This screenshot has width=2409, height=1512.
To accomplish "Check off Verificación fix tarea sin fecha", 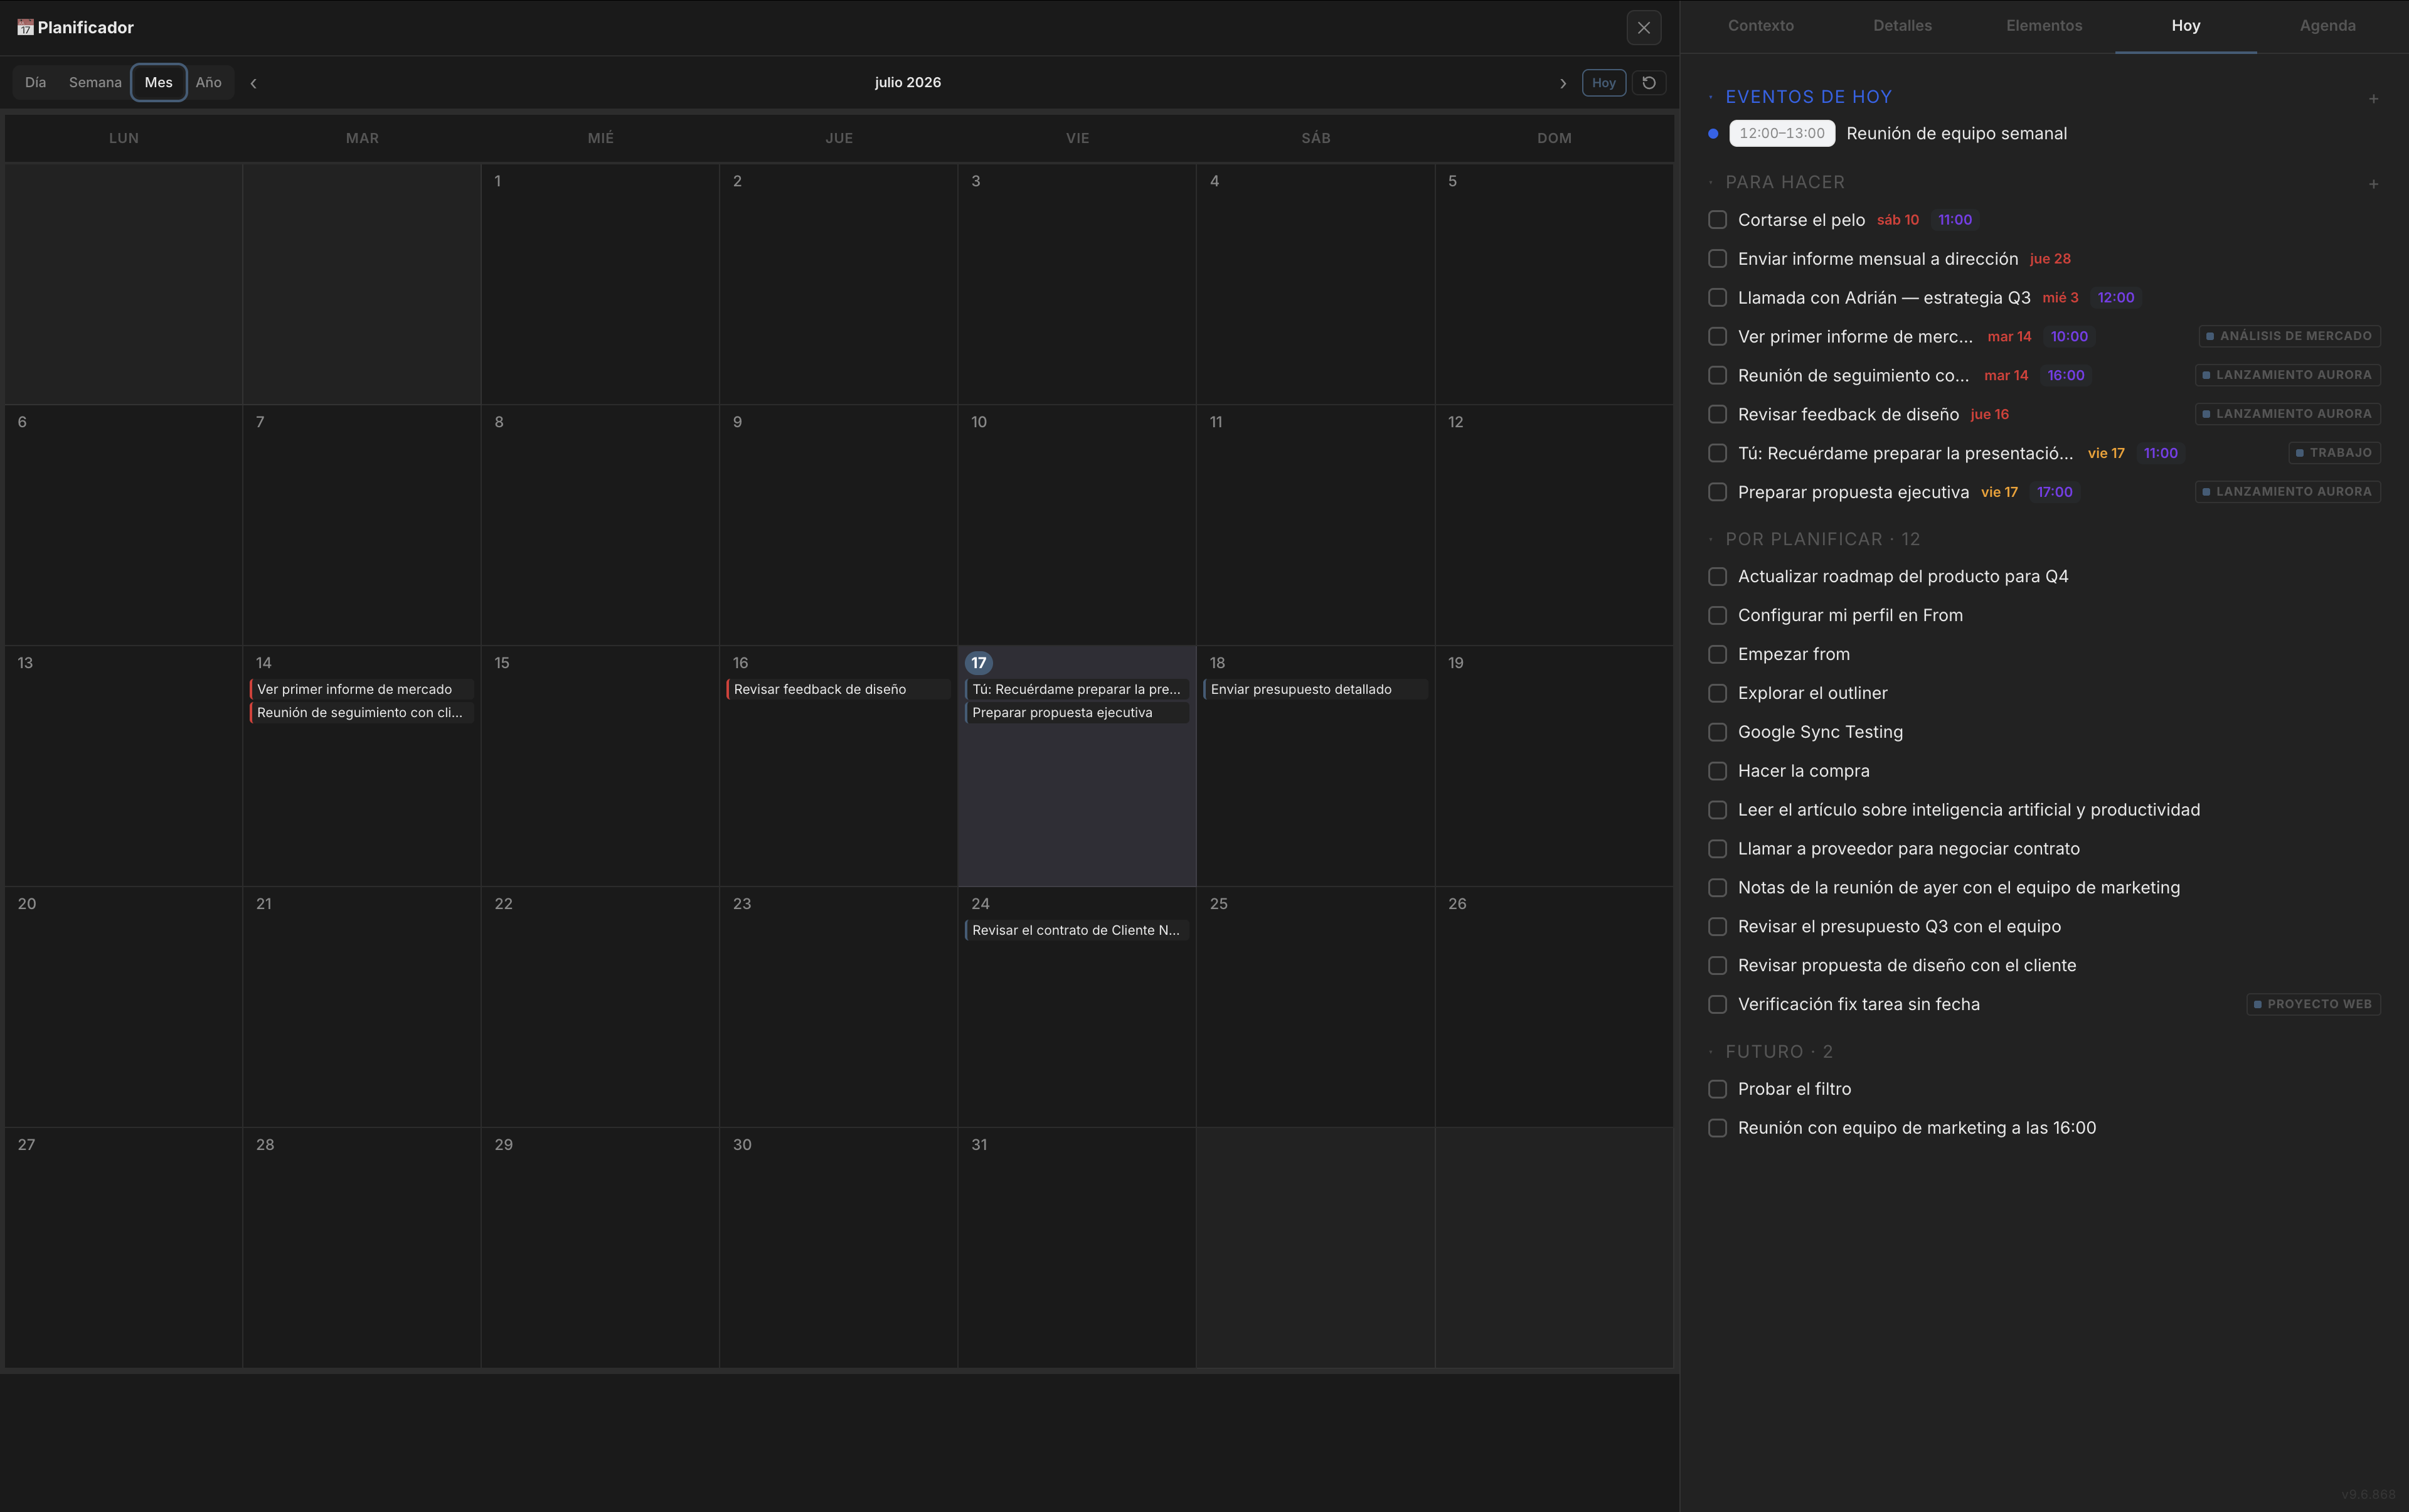I will tap(1717, 1004).
